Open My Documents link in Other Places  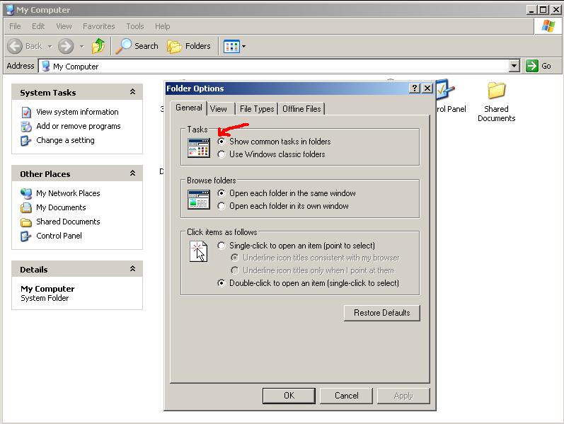point(61,207)
